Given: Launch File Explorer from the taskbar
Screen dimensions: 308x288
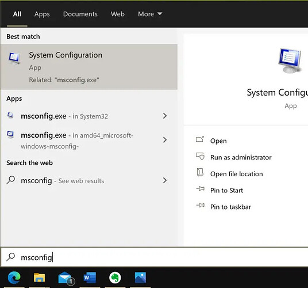Looking at the screenshot, I should click(x=39, y=278).
